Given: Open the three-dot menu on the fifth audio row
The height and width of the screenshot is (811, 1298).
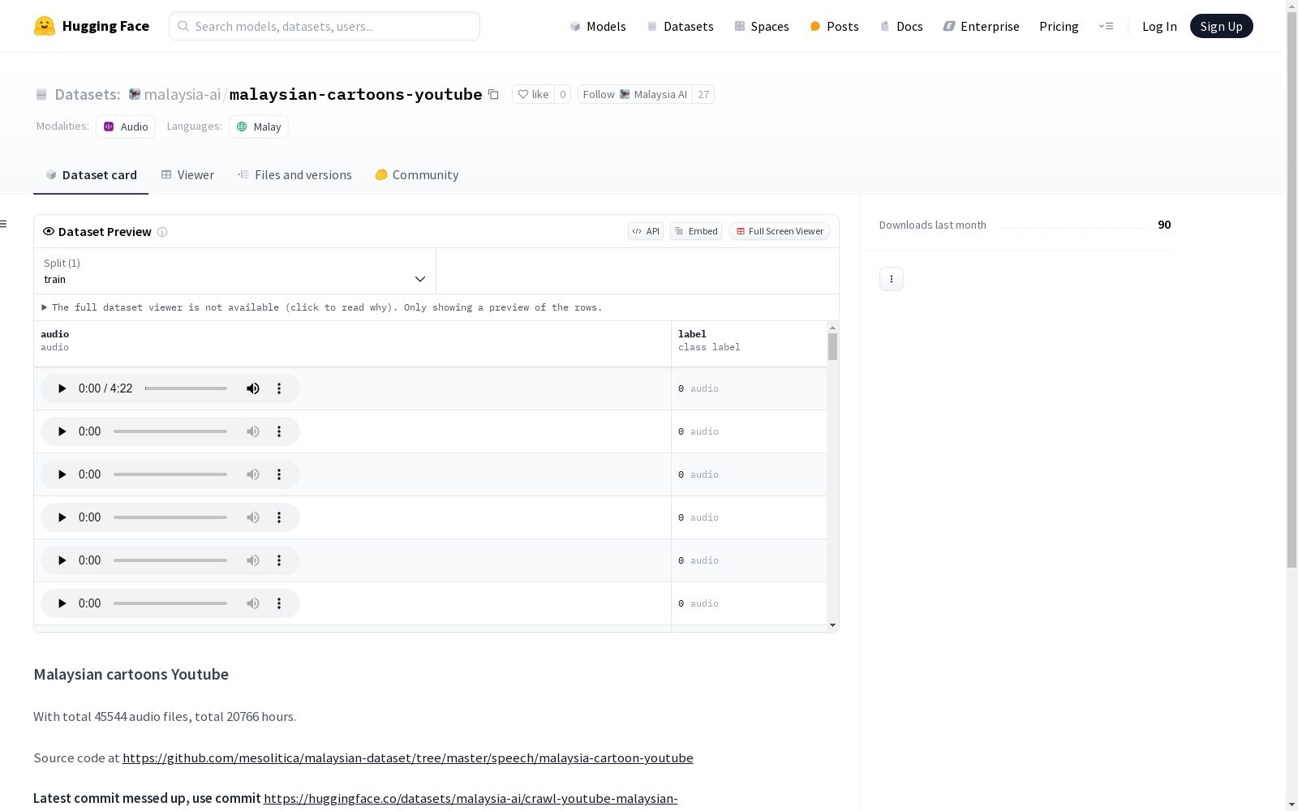Looking at the screenshot, I should 279,560.
